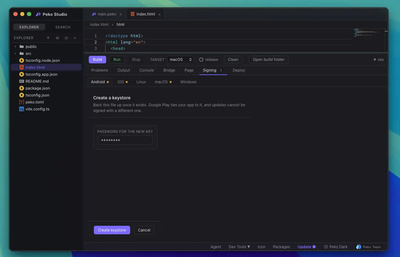Switch to the SEARCH sidebar tab
The width and height of the screenshot is (400, 257).
coord(63,27)
